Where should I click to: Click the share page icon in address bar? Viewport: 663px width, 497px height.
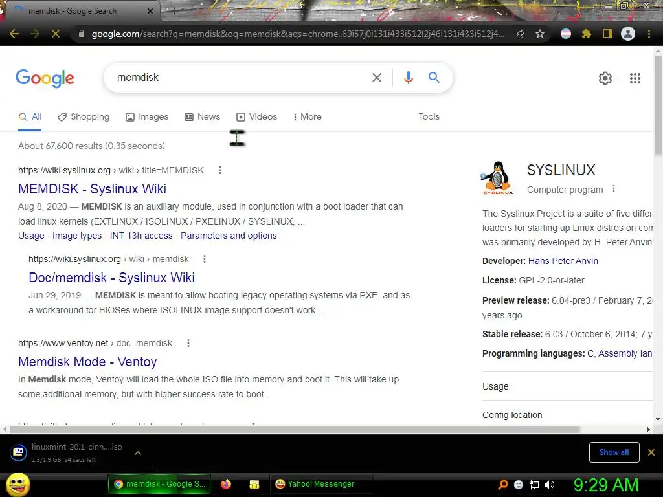tap(519, 34)
